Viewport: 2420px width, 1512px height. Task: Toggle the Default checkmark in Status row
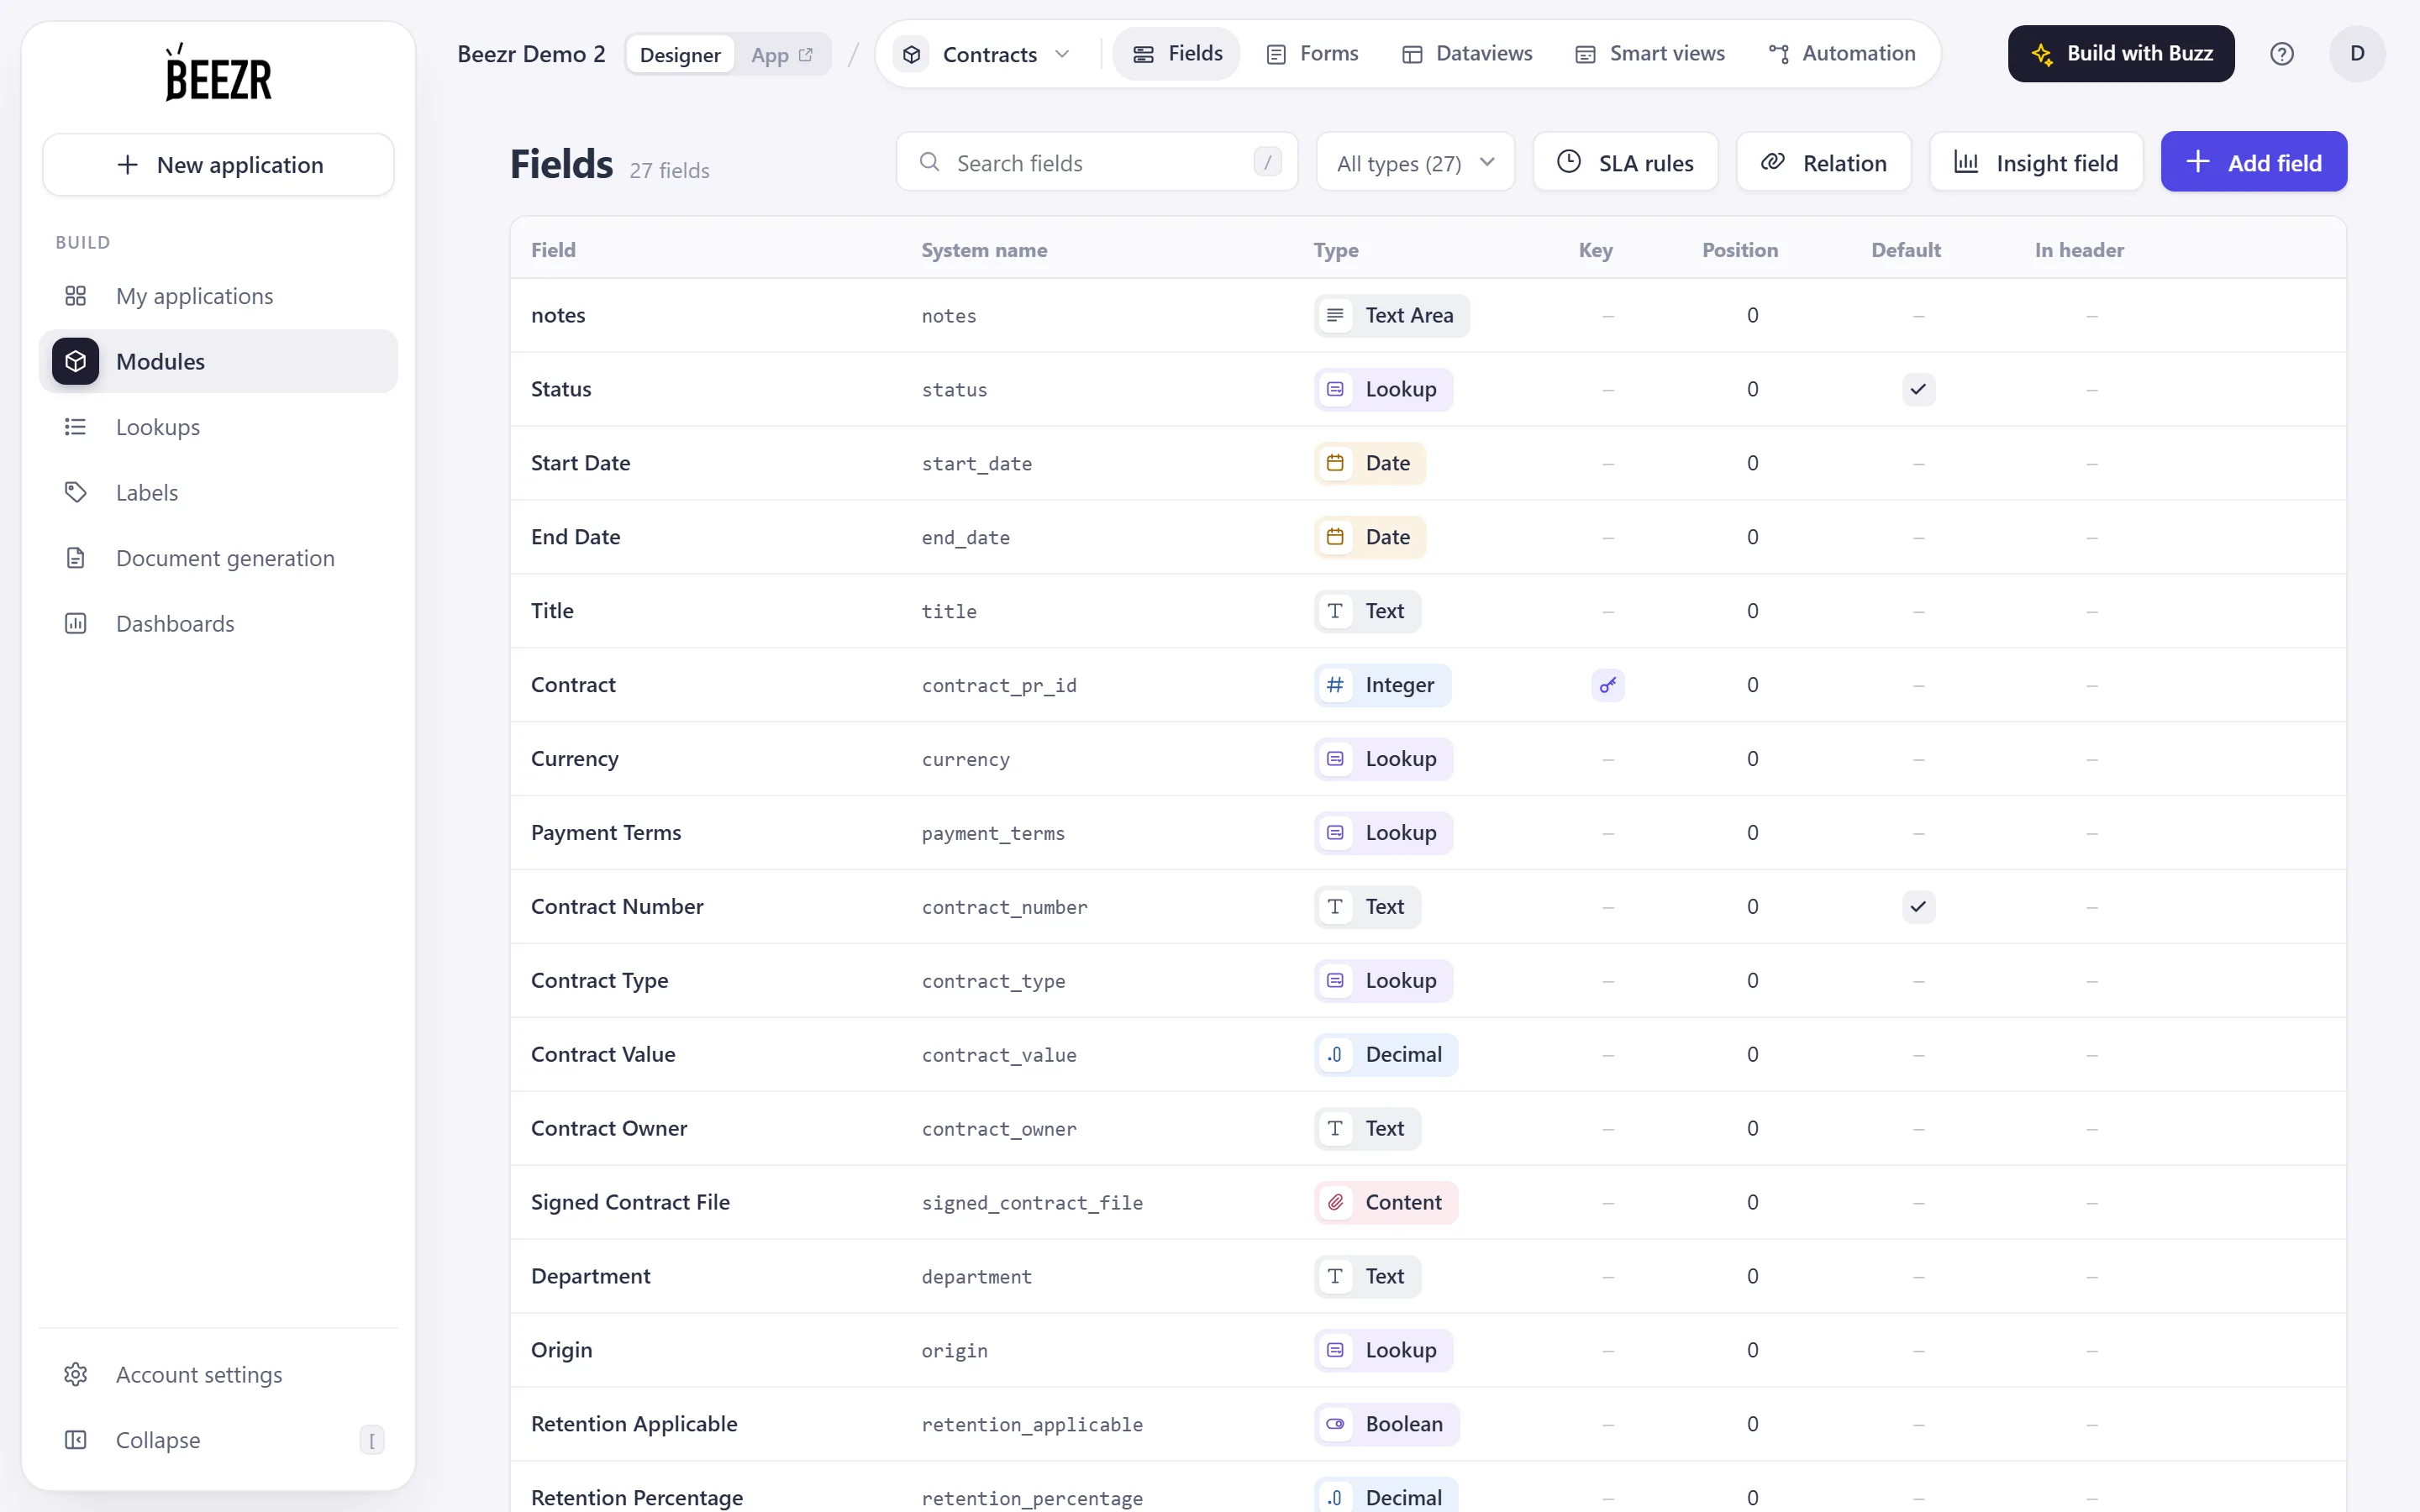tap(1918, 389)
